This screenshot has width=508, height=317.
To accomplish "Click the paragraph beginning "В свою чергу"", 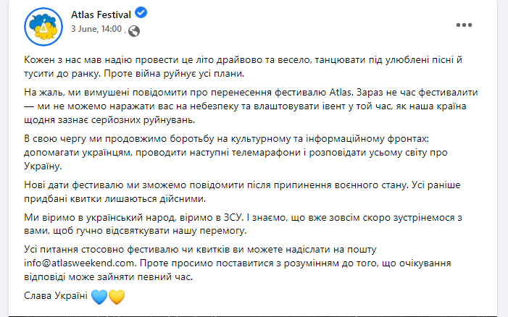I will (236, 153).
